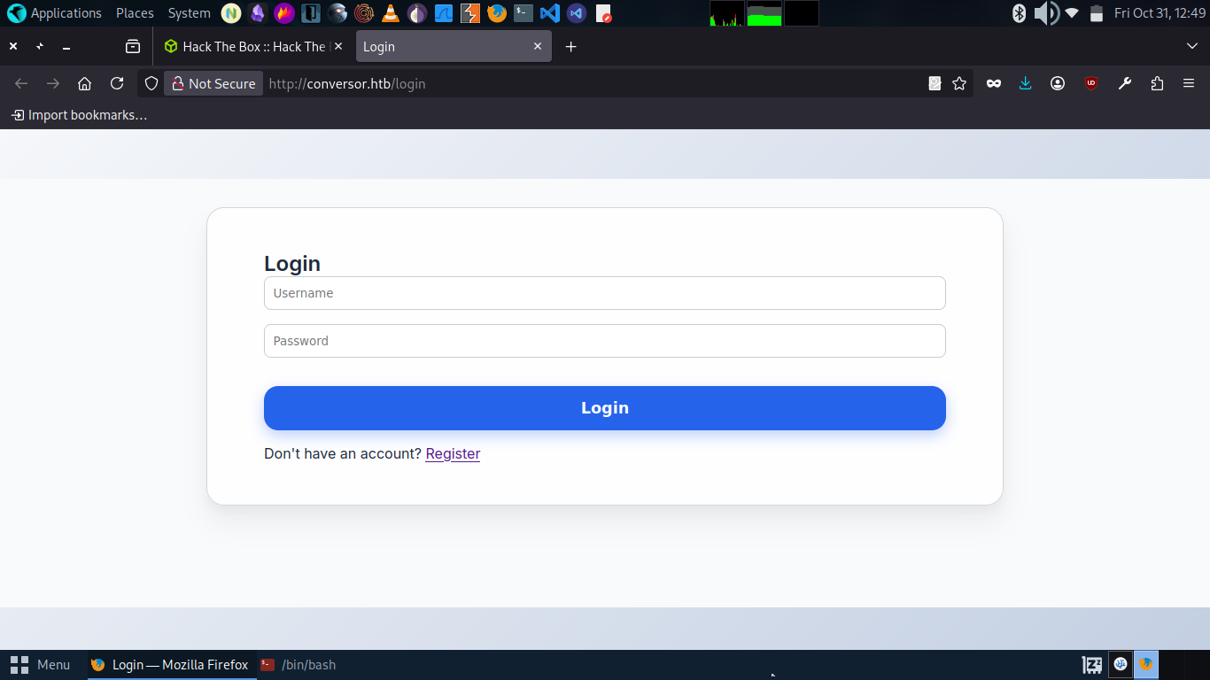Viewport: 1210px width, 680px height.
Task: Adjust volume via the speaker icon
Action: point(1047,13)
